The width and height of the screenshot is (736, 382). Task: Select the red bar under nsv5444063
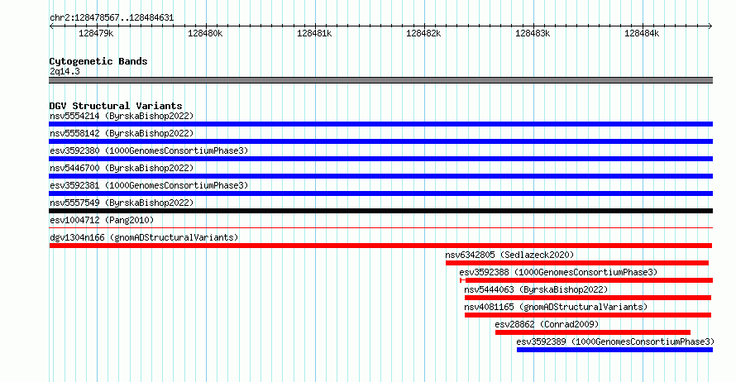(588, 298)
